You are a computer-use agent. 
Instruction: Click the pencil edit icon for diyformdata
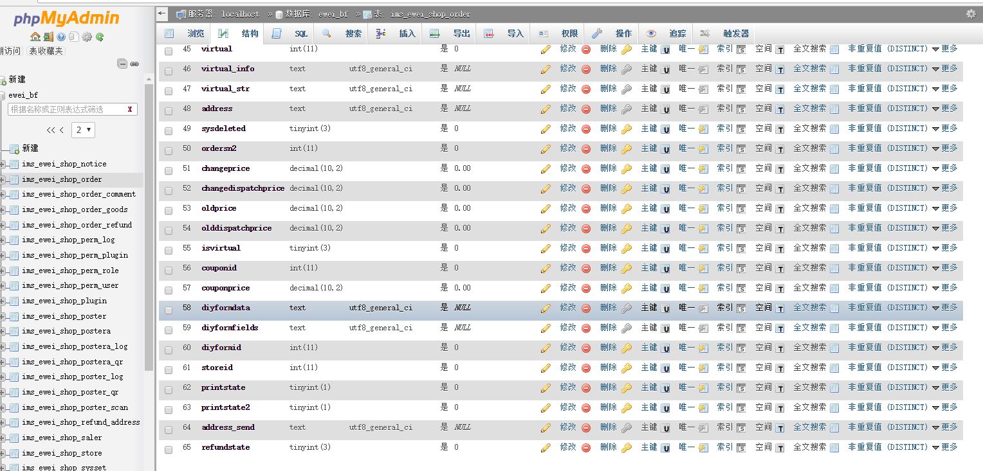click(x=546, y=308)
